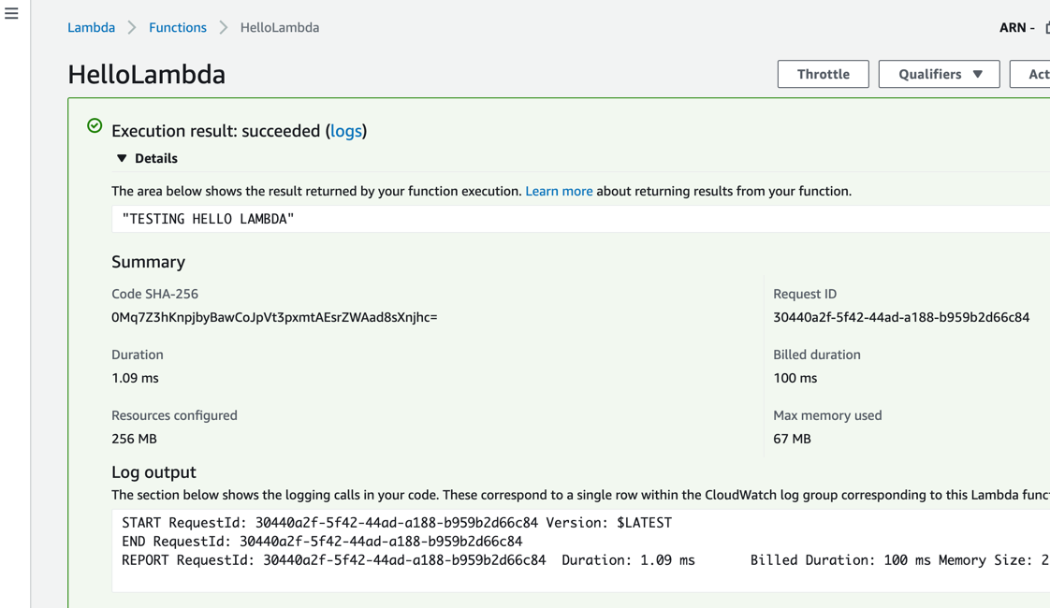Click the HelloLambda page title
The image size is (1050, 608).
pos(147,74)
